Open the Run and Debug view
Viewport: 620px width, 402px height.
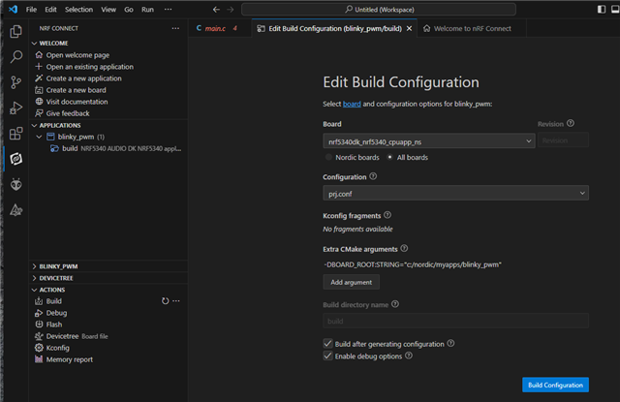click(x=15, y=108)
